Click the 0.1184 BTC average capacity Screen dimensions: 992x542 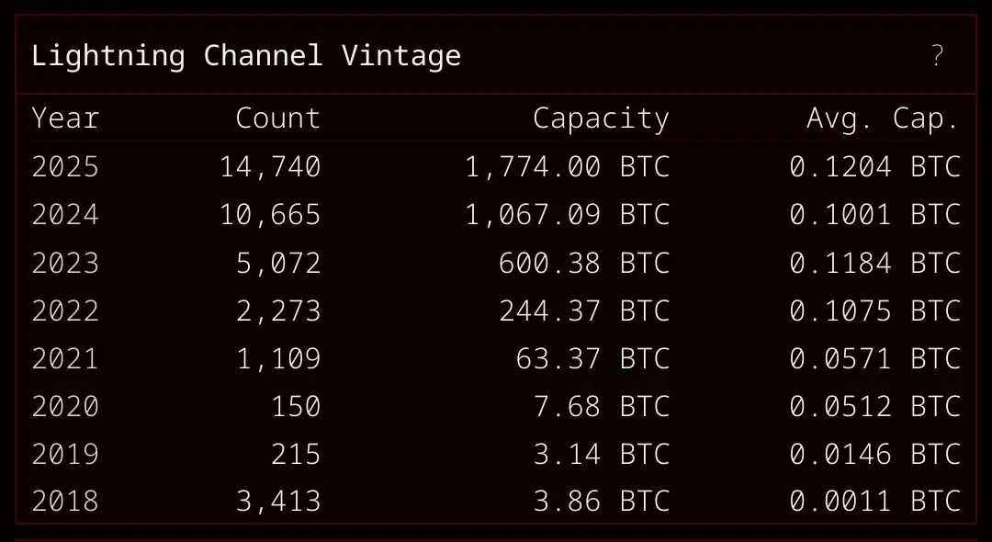(874, 263)
